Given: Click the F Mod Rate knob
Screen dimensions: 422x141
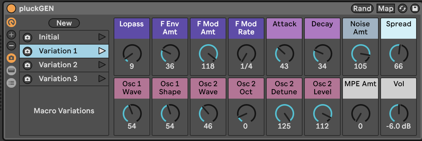Looking at the screenshot, I should coord(246,53).
